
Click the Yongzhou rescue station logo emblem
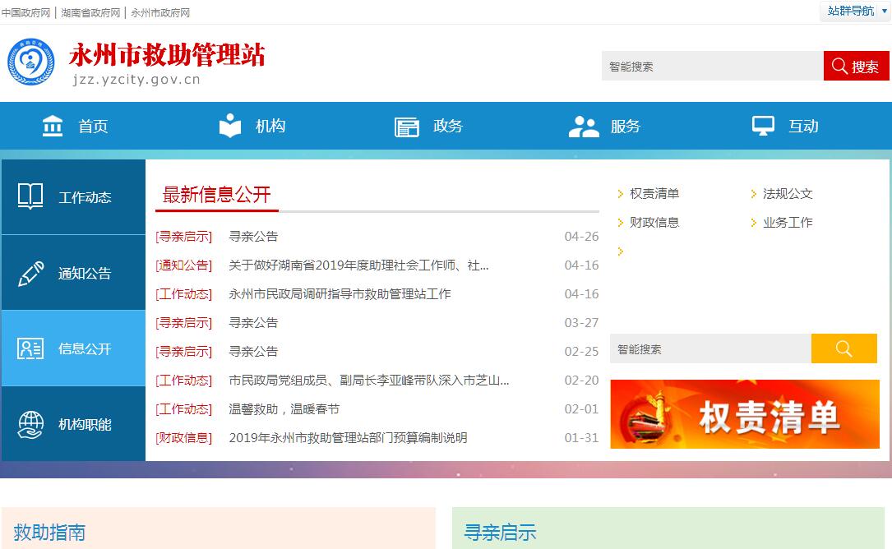click(30, 62)
